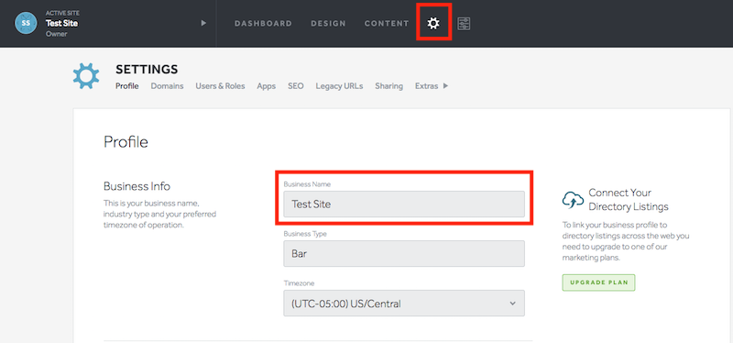This screenshot has height=343, width=733.
Task: Open the Design section
Action: pyautogui.click(x=329, y=24)
